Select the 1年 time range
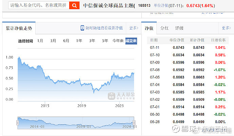This screenshot has width=234, height=136. click(79, 41)
